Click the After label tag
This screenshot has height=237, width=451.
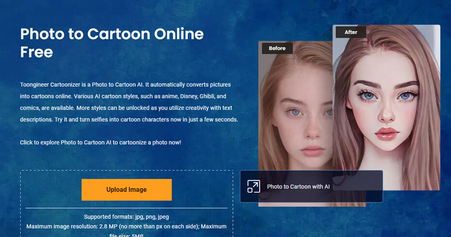click(x=351, y=32)
